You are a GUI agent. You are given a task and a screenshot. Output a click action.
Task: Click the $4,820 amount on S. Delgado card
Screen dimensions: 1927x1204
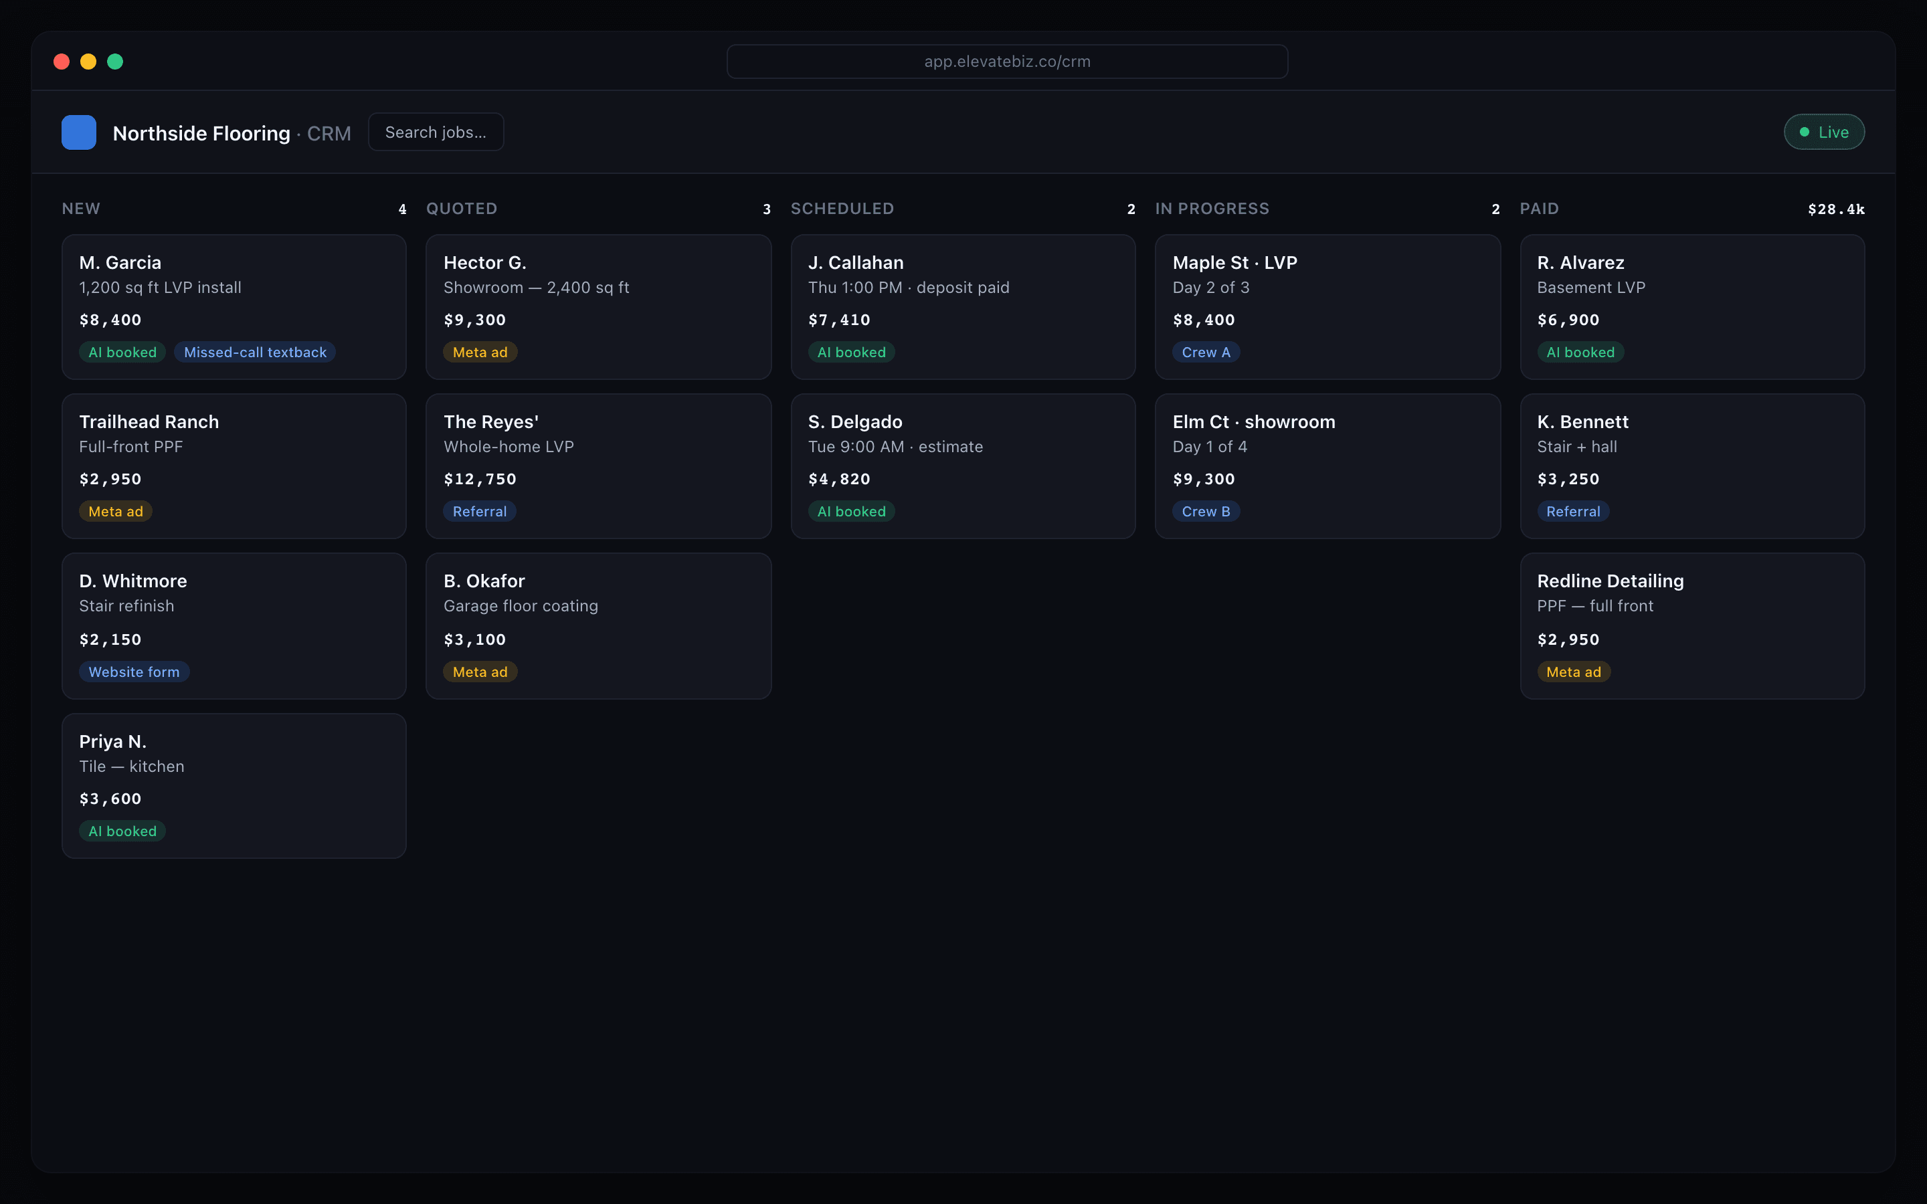pyautogui.click(x=839, y=480)
